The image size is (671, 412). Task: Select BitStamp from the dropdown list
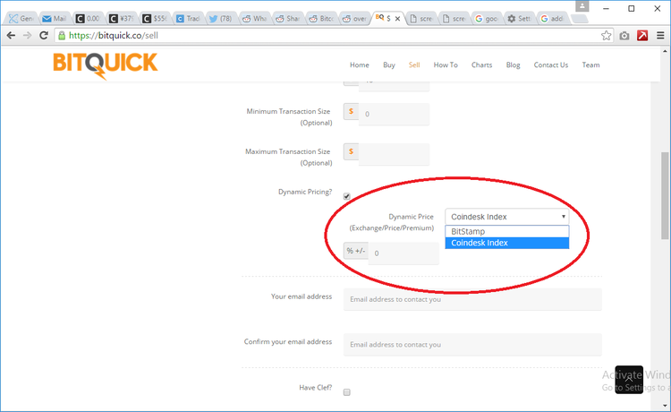click(x=507, y=231)
